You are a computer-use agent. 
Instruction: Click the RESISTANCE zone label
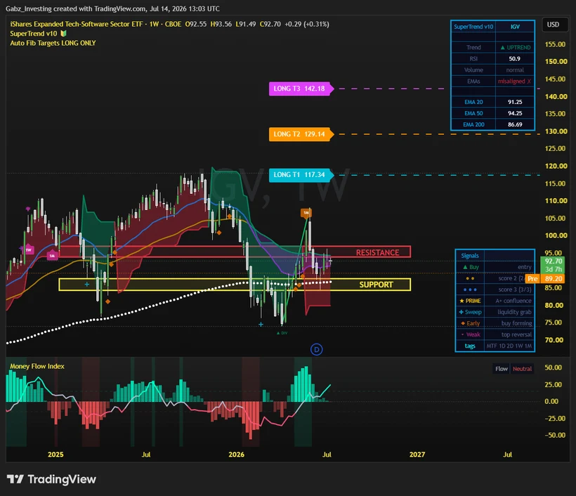click(x=377, y=252)
